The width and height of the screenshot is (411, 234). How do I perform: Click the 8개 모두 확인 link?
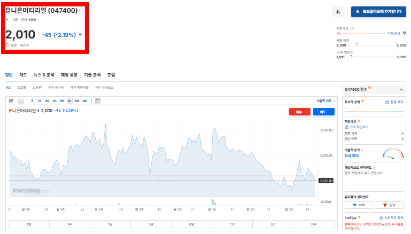click(391, 218)
